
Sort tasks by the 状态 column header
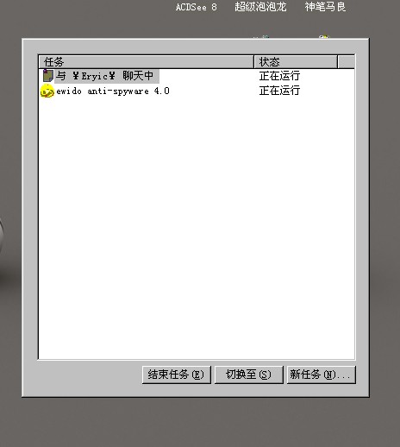pos(296,62)
